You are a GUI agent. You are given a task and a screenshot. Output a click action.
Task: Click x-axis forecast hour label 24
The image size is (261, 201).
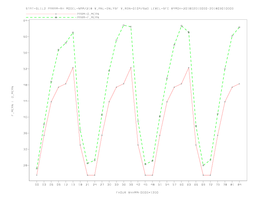[x=95, y=185]
